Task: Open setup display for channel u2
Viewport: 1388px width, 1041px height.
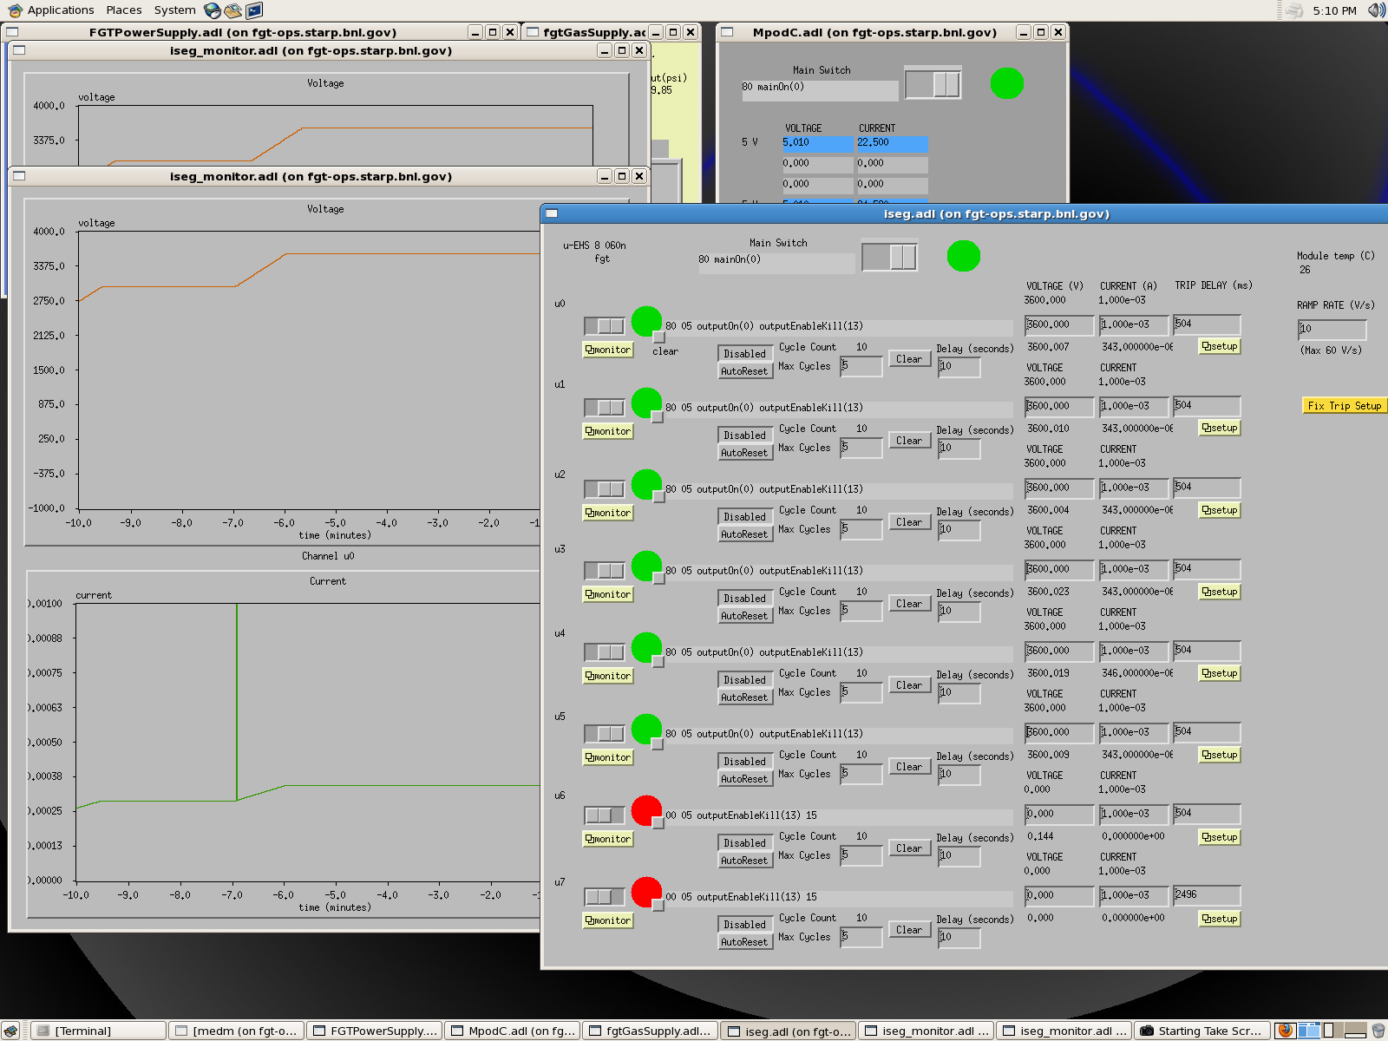Action: [1220, 510]
